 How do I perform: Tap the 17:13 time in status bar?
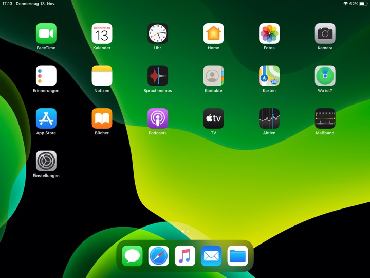pos(7,4)
